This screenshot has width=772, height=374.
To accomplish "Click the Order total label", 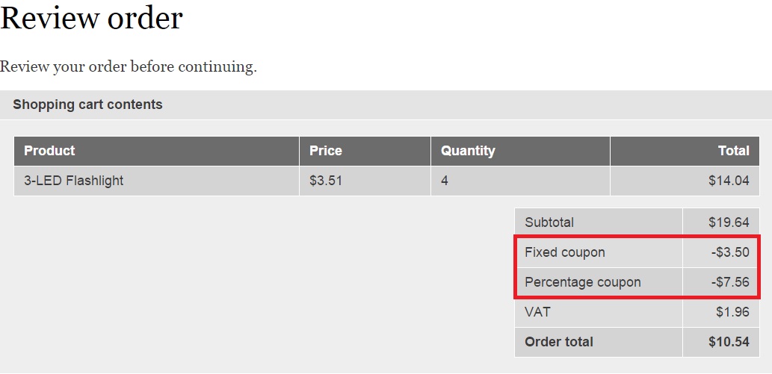I will click(559, 342).
